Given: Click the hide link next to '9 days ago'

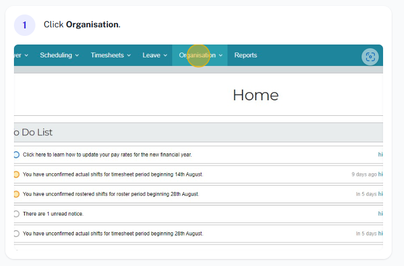Looking at the screenshot, I should [x=380, y=174].
